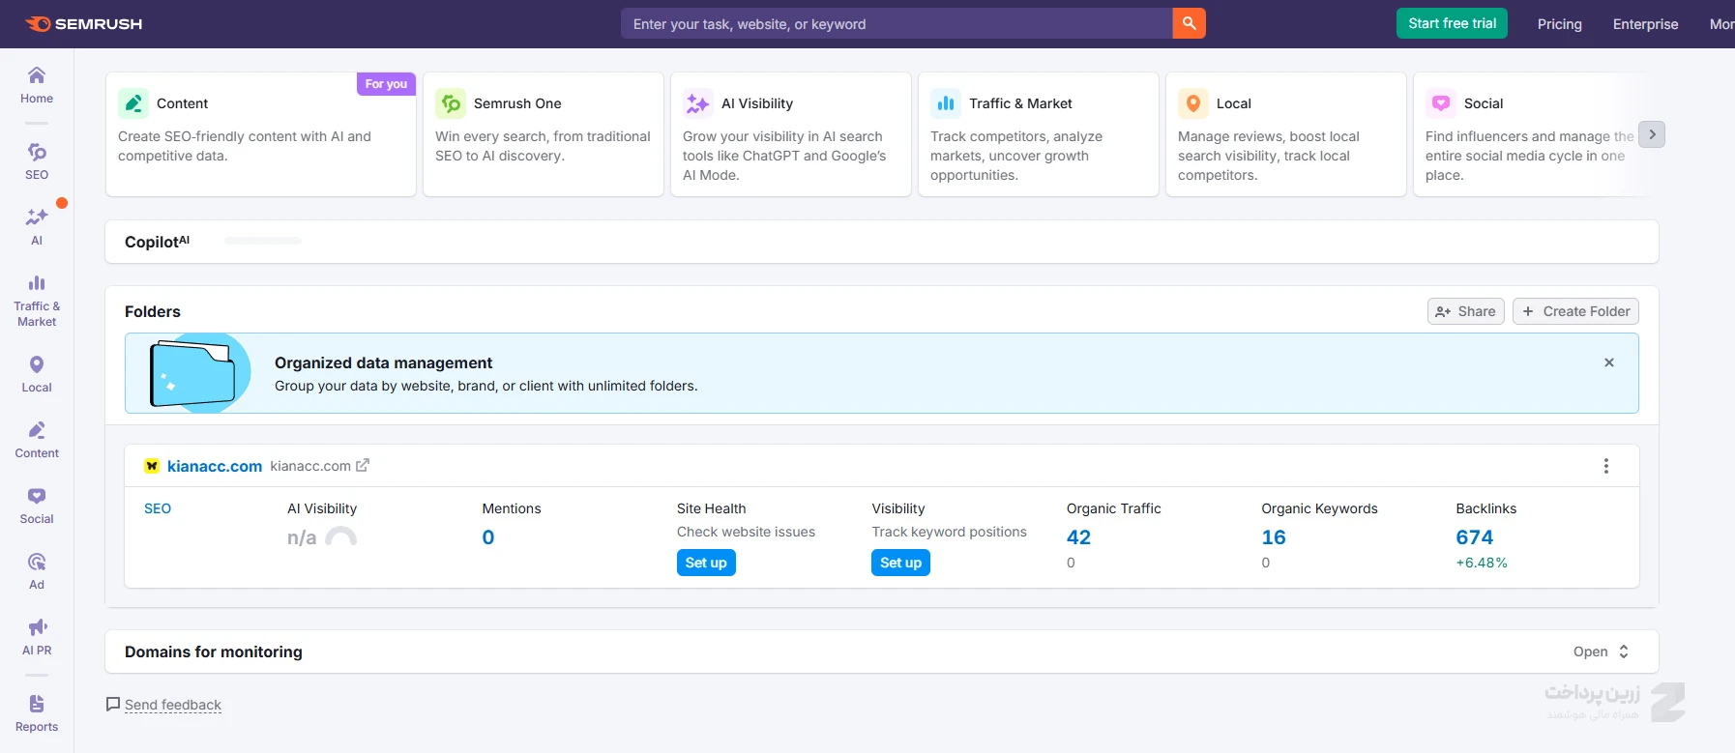Open kianacc.com three-dot options menu
The image size is (1735, 753).
pyautogui.click(x=1606, y=466)
